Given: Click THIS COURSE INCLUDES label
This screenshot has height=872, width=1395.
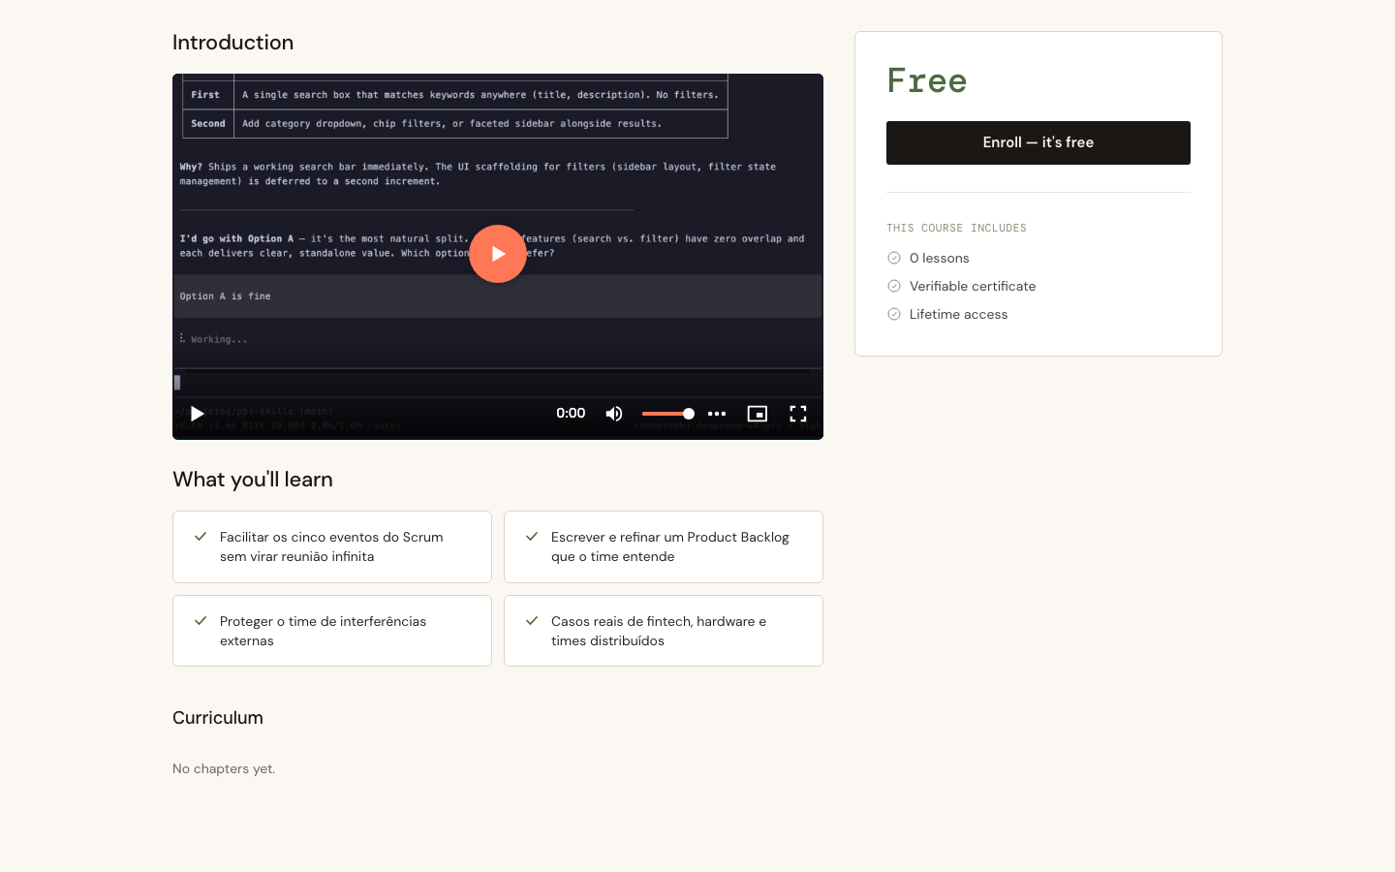Looking at the screenshot, I should pyautogui.click(x=956, y=228).
